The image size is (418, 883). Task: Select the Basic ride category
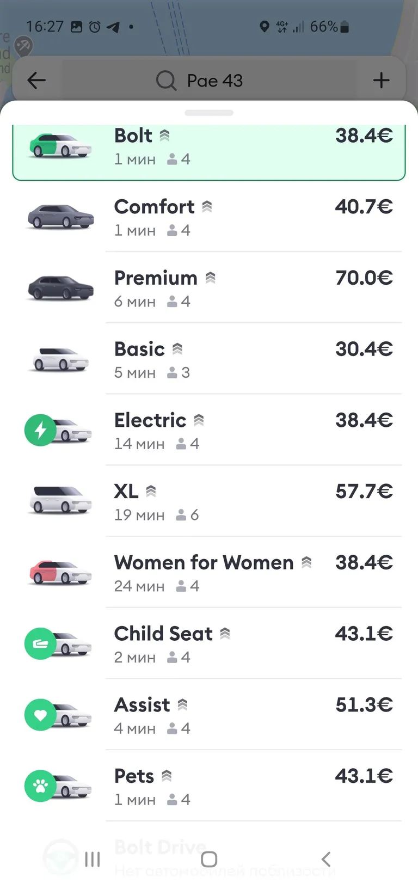point(209,359)
